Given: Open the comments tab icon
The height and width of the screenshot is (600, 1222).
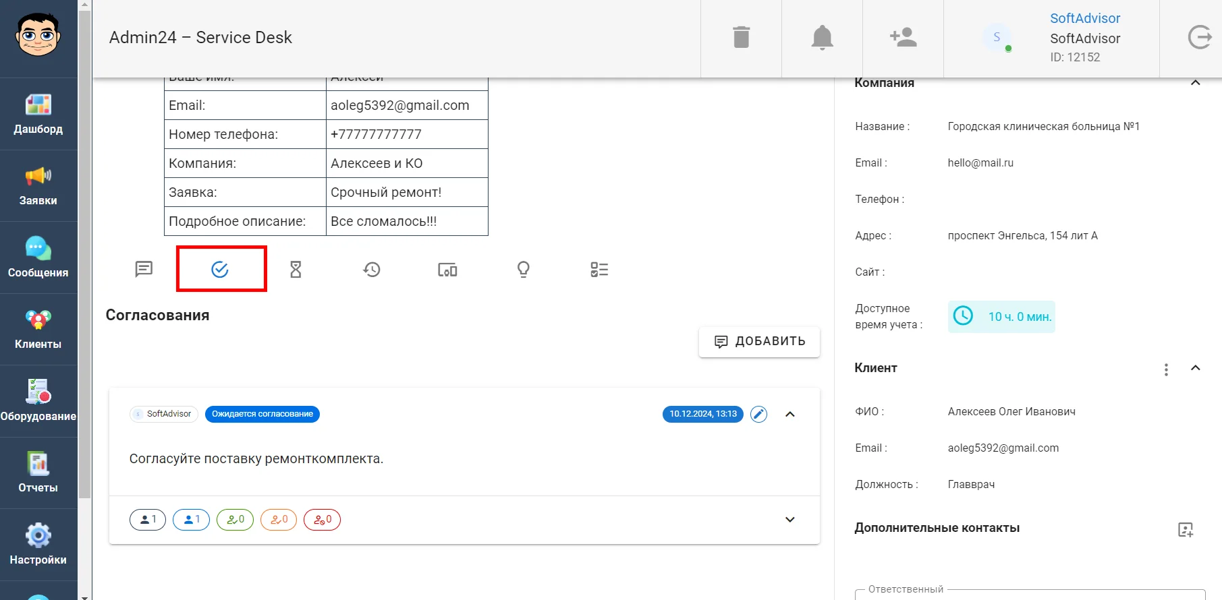Looking at the screenshot, I should tap(144, 270).
